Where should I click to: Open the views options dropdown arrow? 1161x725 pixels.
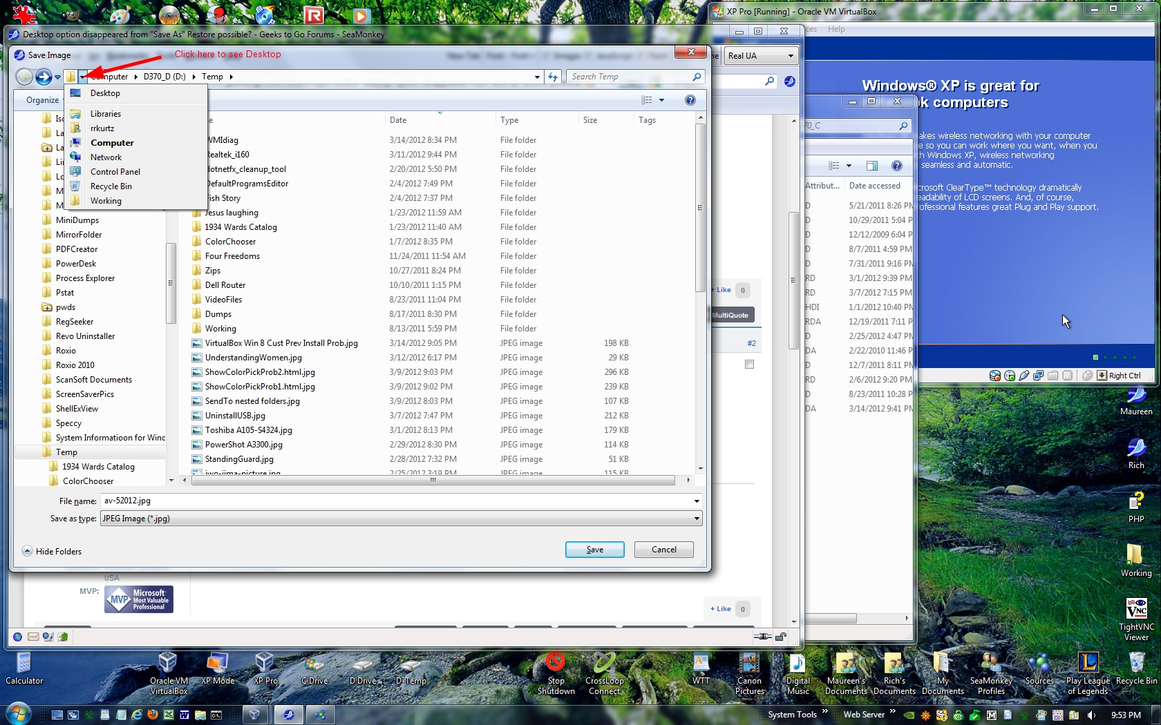[661, 100]
